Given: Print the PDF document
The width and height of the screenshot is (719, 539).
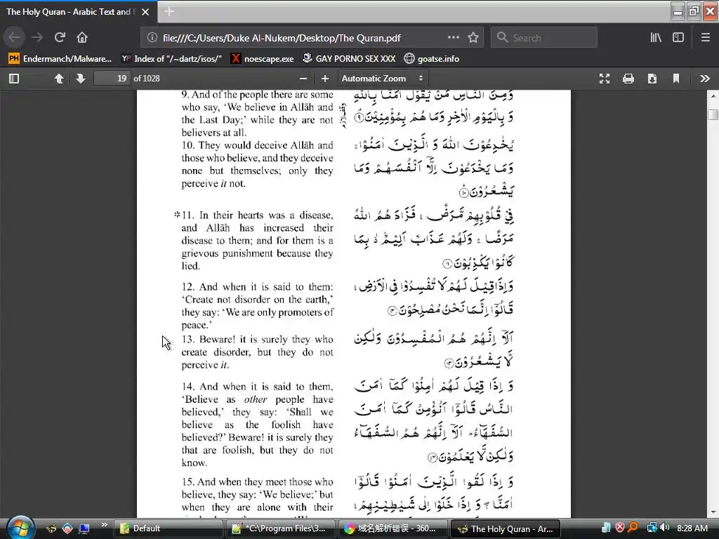Looking at the screenshot, I should 628,79.
